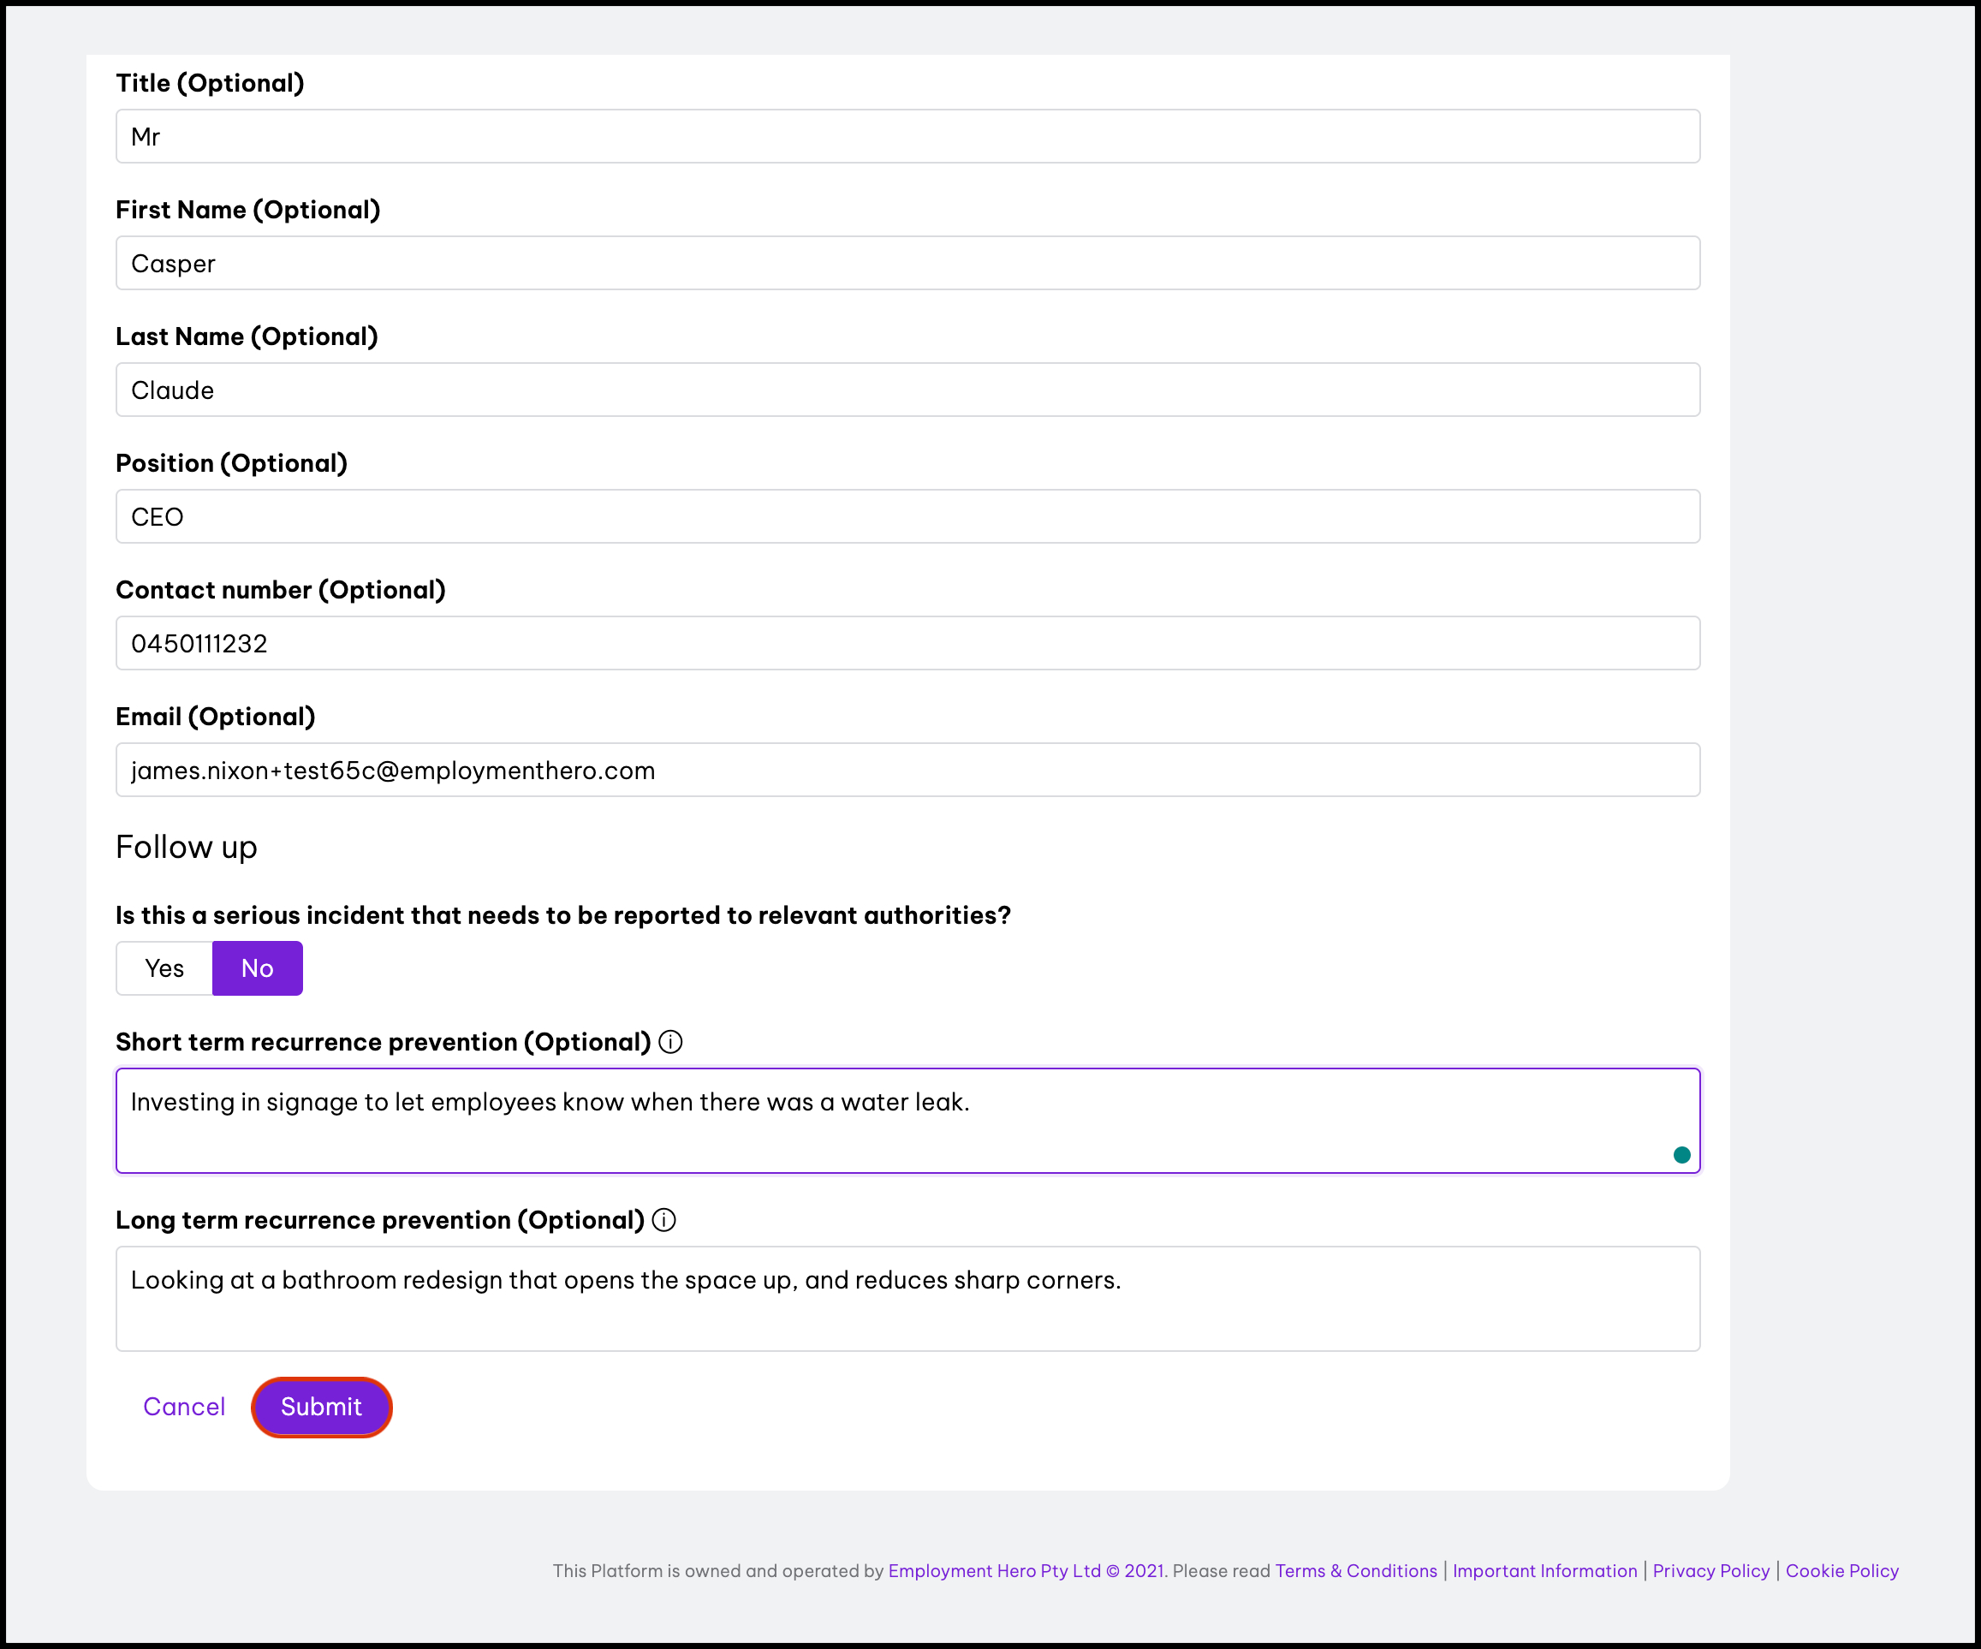Open the Terms & Conditions link

pyautogui.click(x=1355, y=1571)
